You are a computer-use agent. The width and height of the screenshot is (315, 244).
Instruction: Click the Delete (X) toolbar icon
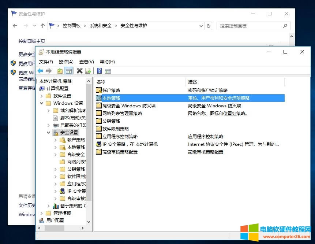tap(79, 70)
